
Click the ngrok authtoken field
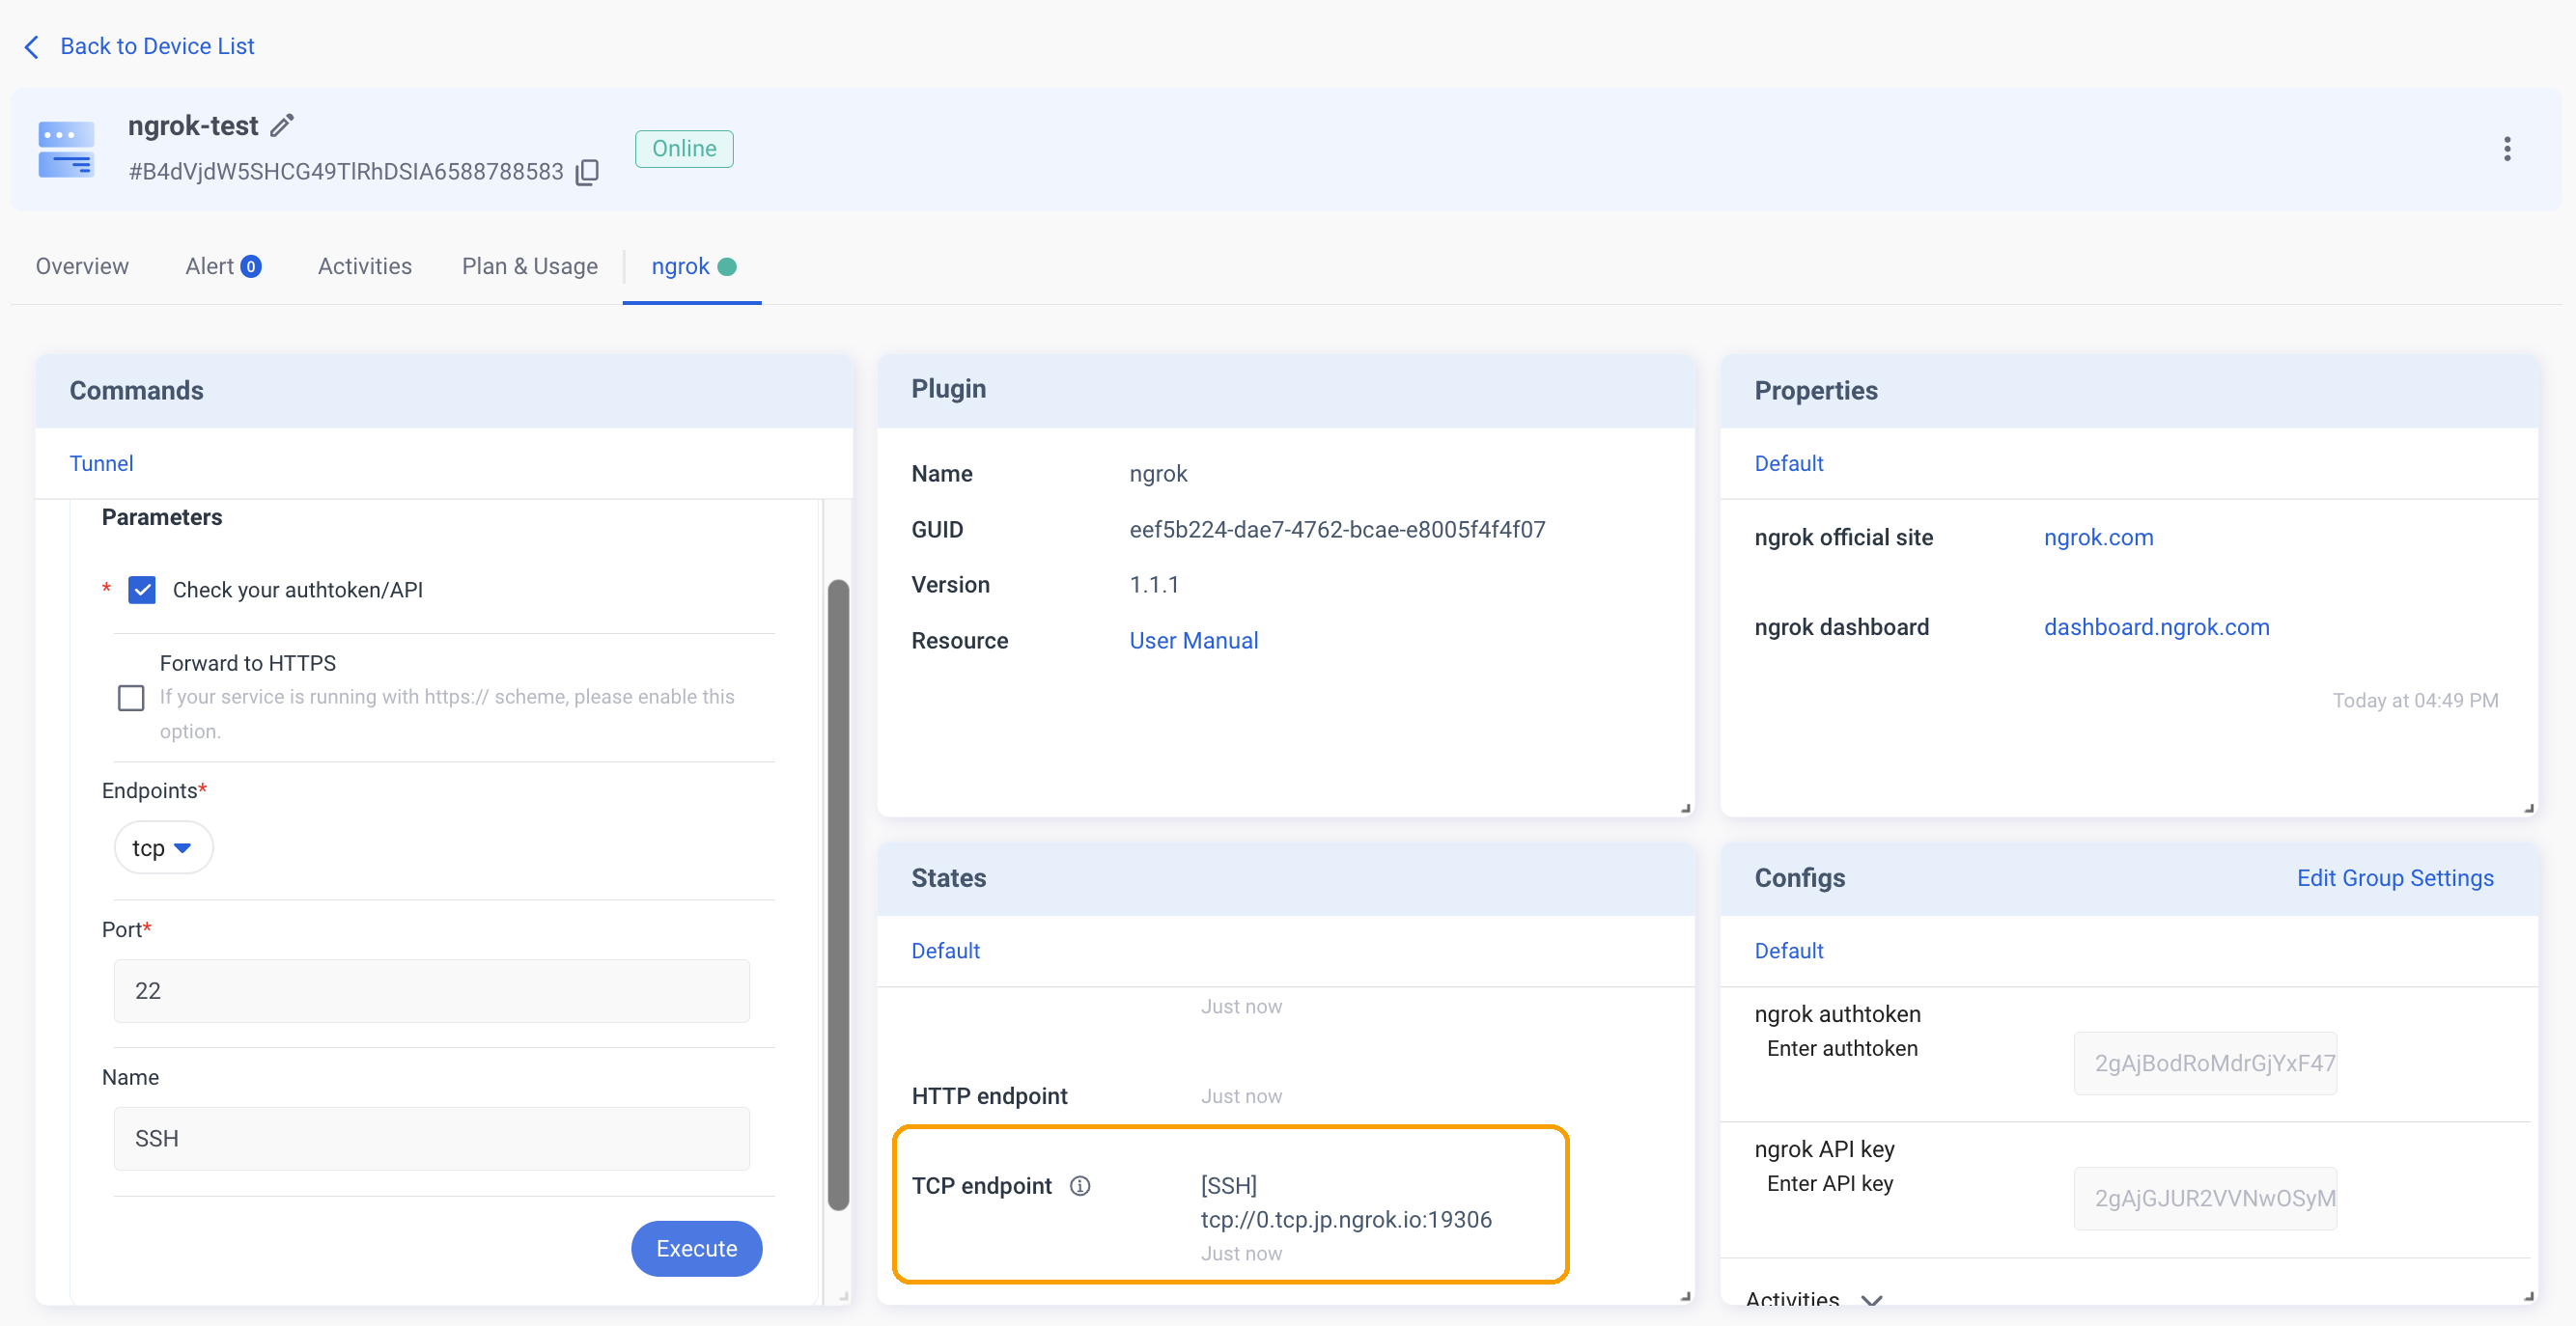pos(2204,1064)
